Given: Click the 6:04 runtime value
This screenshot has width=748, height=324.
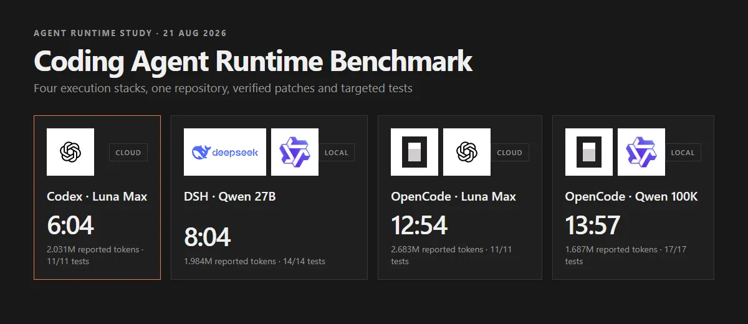Looking at the screenshot, I should (x=70, y=225).
